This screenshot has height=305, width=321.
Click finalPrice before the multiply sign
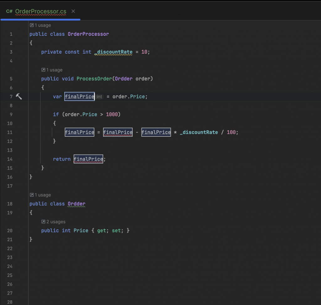[156, 132]
